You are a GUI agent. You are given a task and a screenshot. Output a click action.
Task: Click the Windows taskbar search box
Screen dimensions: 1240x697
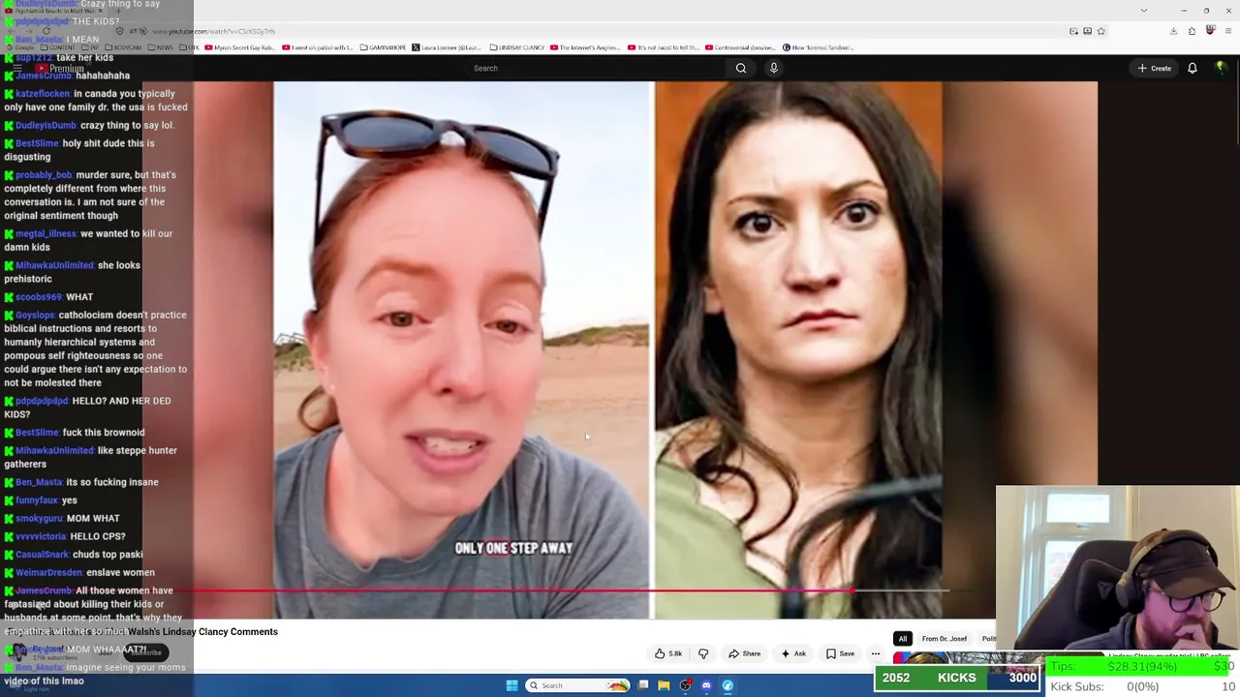point(578,685)
